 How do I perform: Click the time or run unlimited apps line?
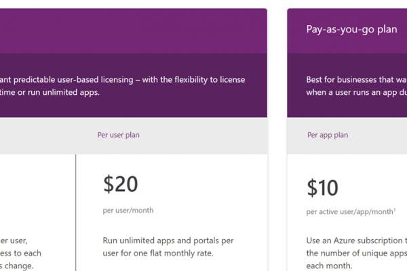(x=50, y=92)
